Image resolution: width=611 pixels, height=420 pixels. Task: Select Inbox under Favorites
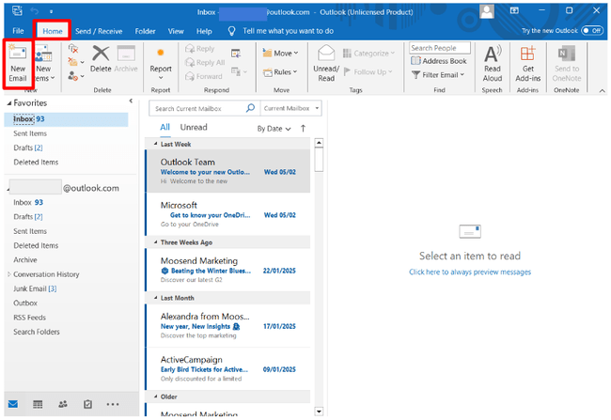coord(66,119)
